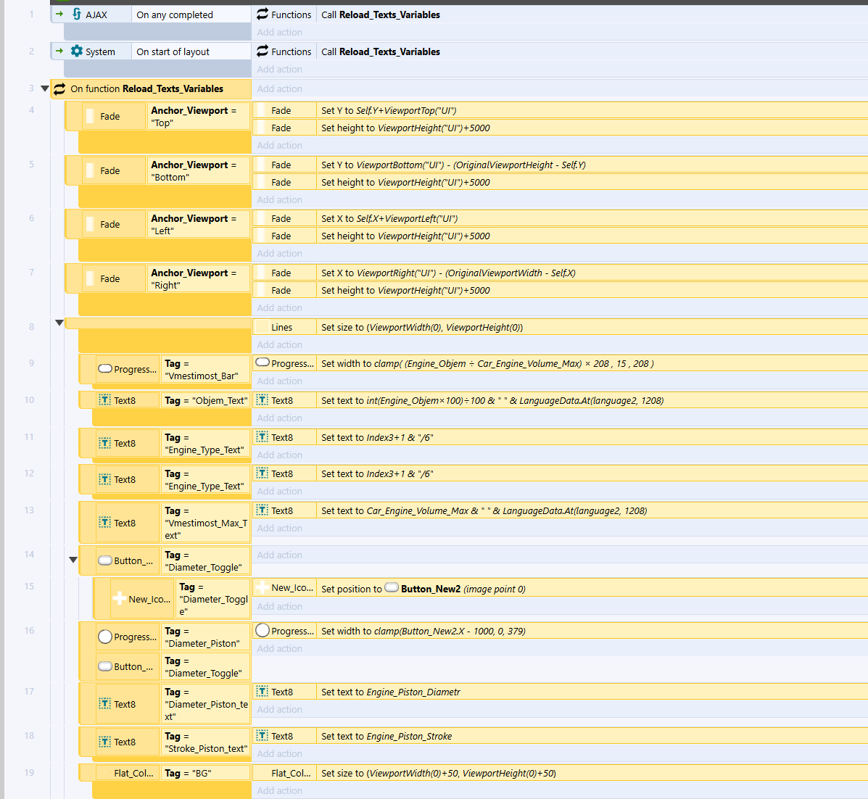Click event number 19 in the margin
Screen dimensions: 868x799
[x=29, y=772]
